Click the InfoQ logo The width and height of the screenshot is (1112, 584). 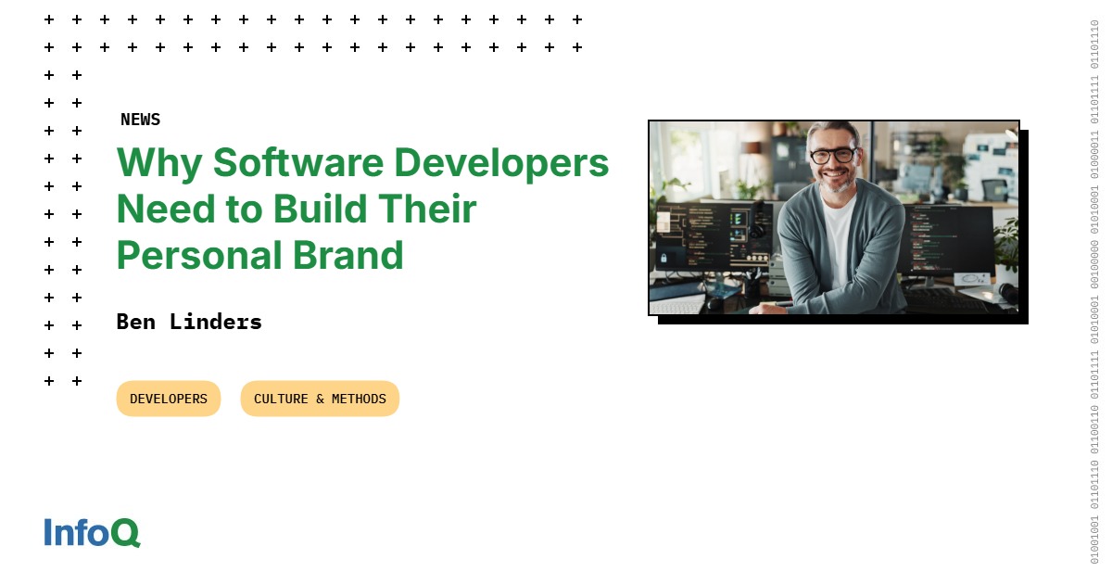[x=91, y=533]
